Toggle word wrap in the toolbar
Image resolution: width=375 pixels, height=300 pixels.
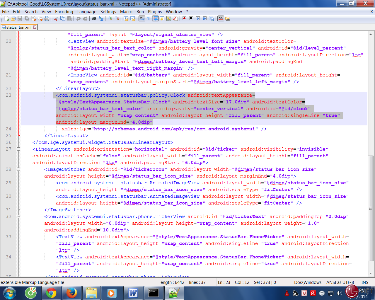[142, 18]
